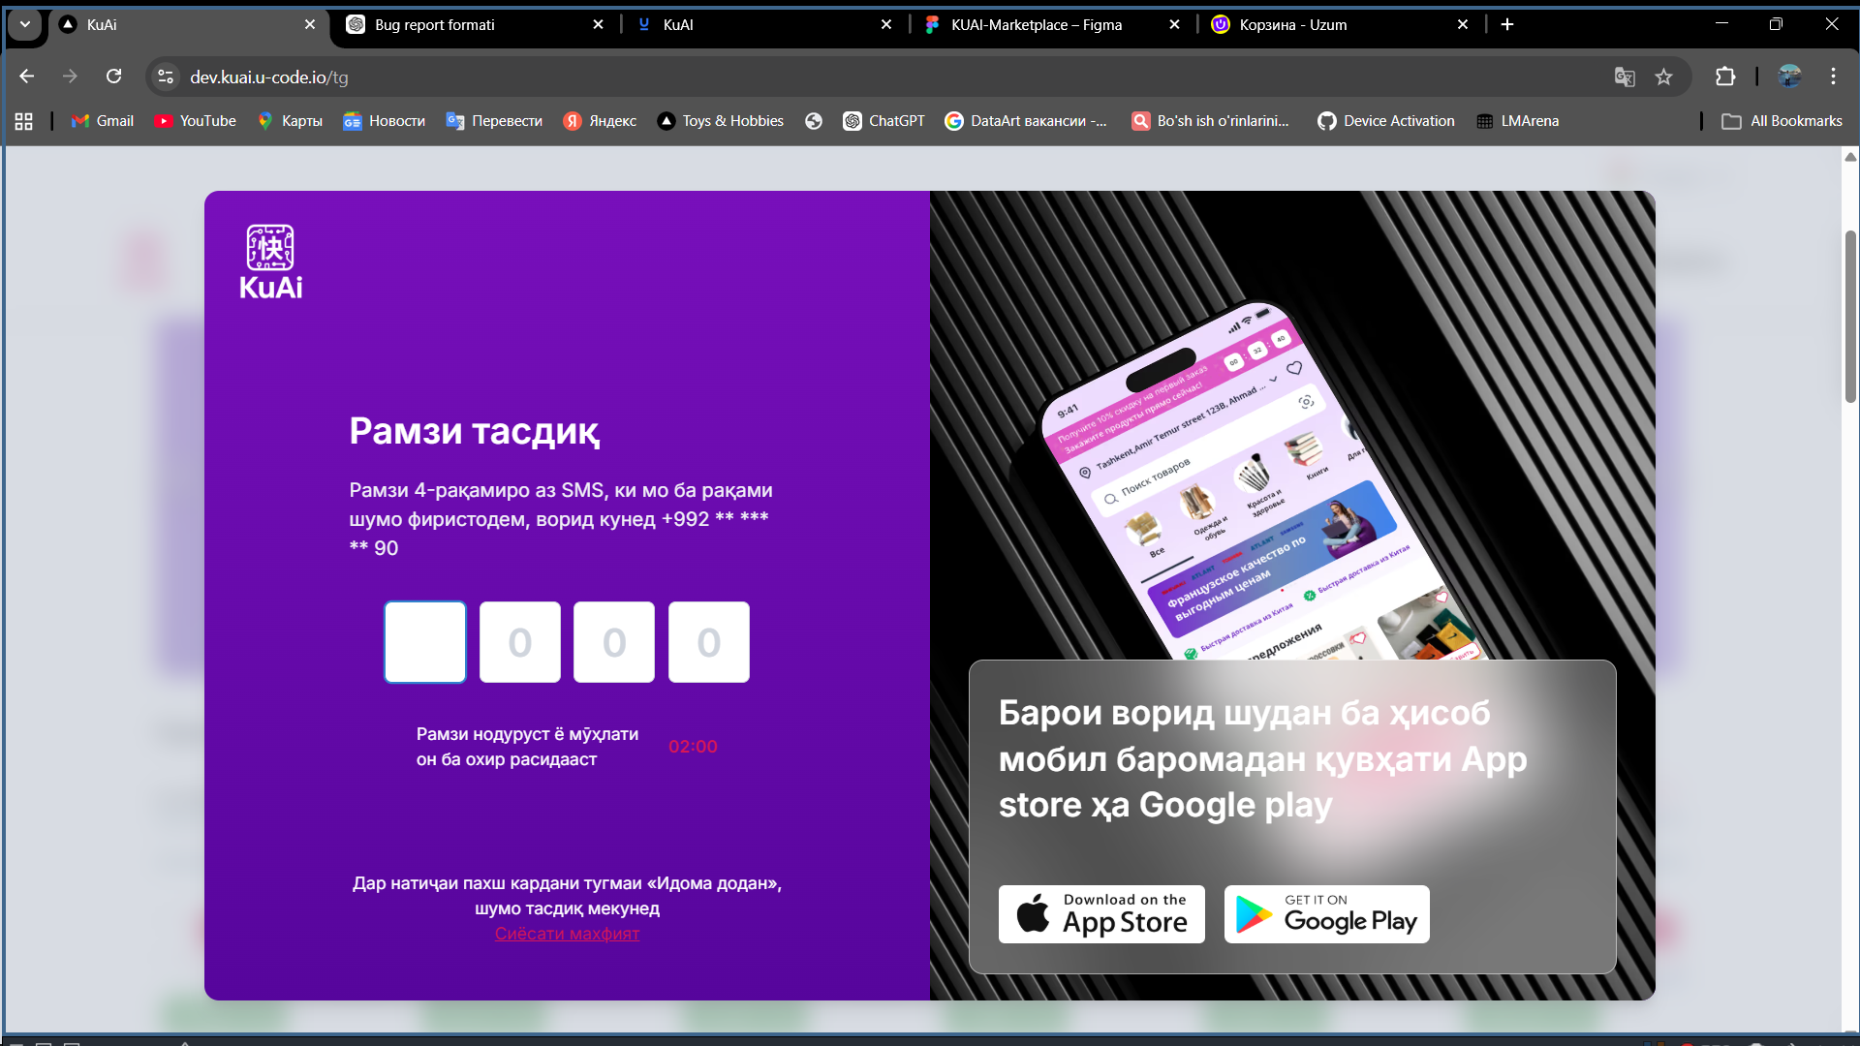
Task: Click the browser profile avatar
Action: pos(1789,77)
